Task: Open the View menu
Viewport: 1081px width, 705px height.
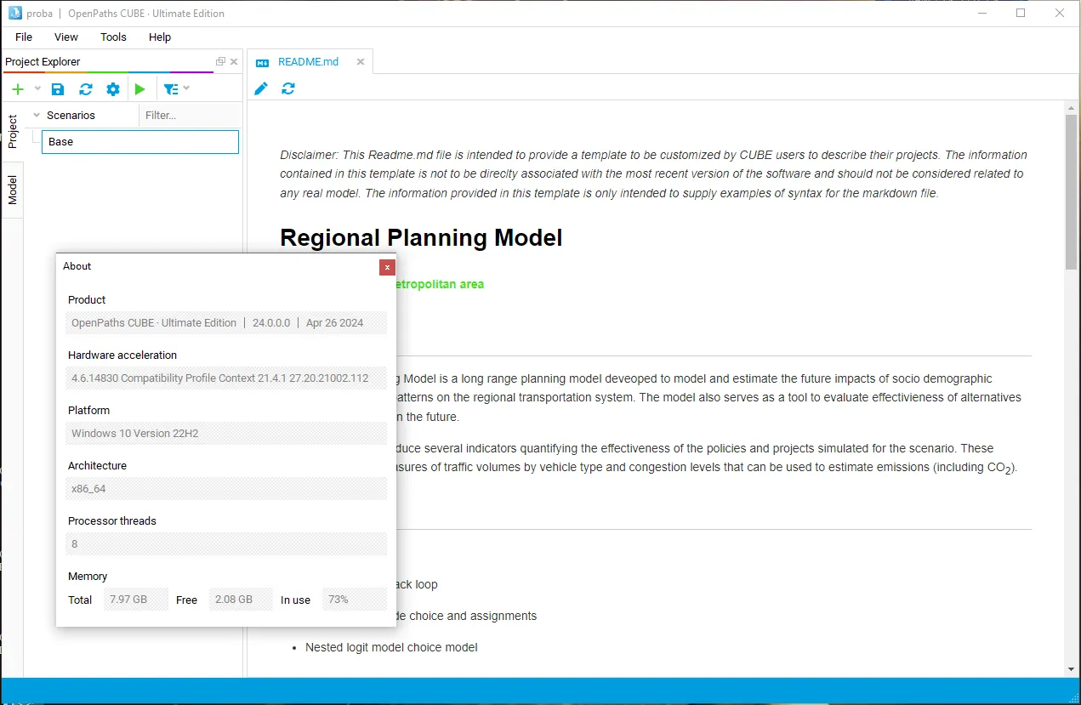Action: pyautogui.click(x=65, y=37)
